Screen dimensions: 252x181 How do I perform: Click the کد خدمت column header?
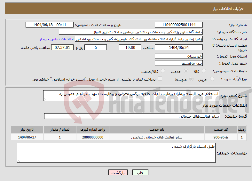click(x=221, y=130)
